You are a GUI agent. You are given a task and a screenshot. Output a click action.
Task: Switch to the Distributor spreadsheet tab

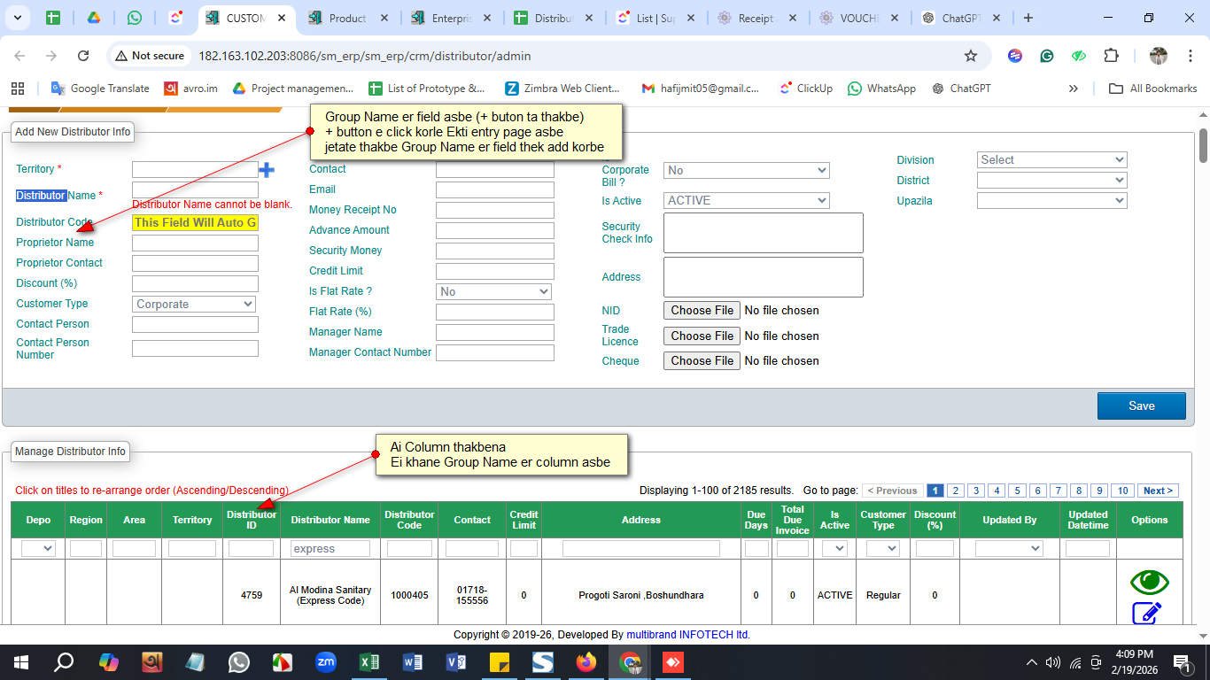[x=555, y=18]
